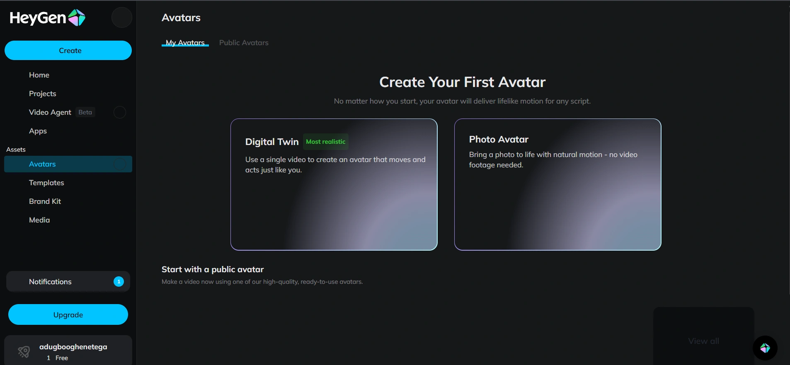Image resolution: width=790 pixels, height=365 pixels.
Task: Click the Avatars page title
Action: pos(181,18)
